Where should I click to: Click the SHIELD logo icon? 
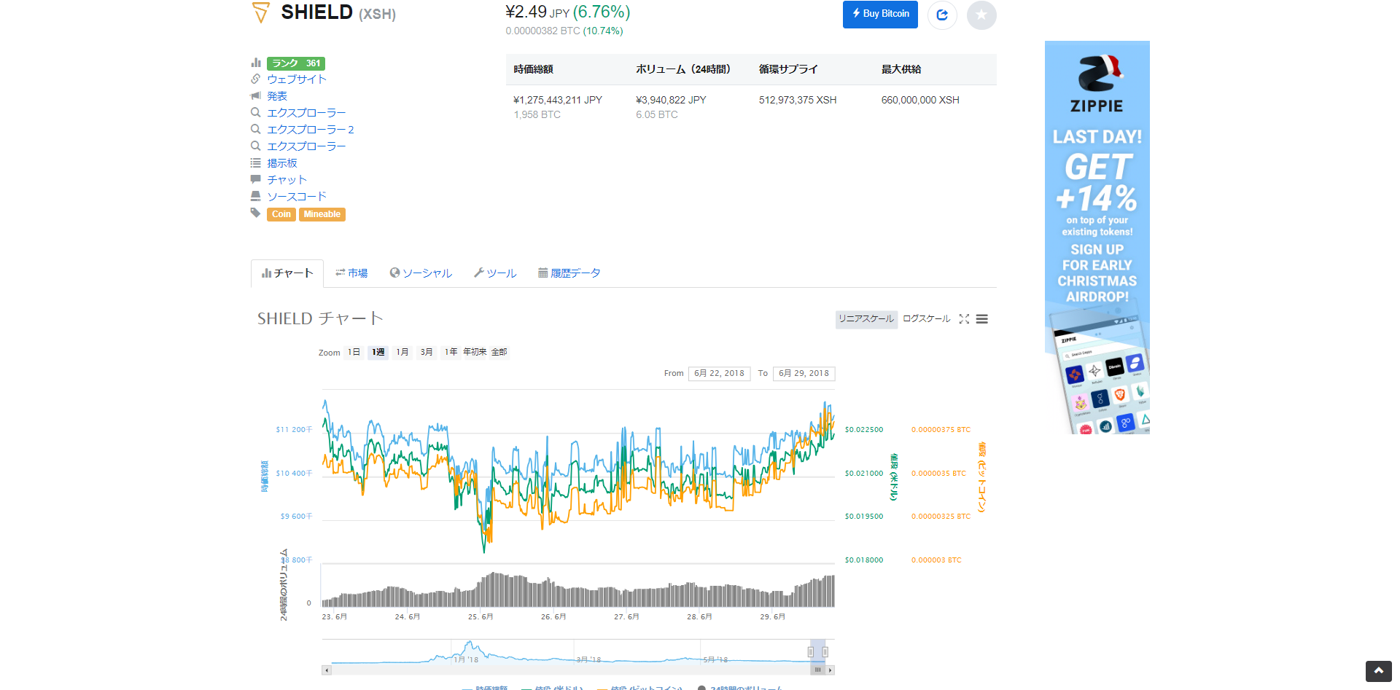tap(260, 12)
